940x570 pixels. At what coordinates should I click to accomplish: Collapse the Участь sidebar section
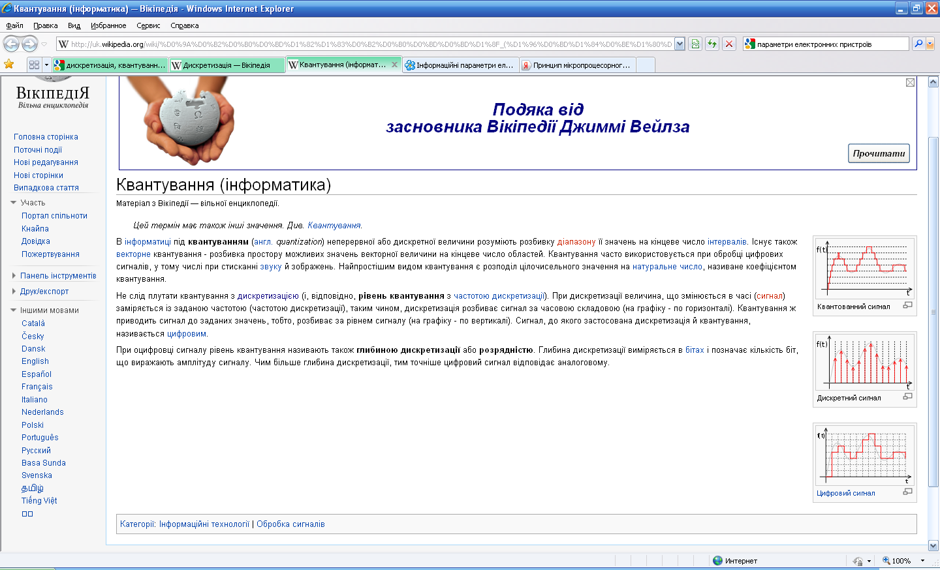(x=13, y=203)
